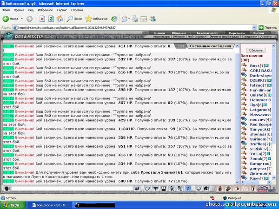The width and height of the screenshot is (279, 209).
Task: Click the Обновить button in player list
Action: coord(256,50)
